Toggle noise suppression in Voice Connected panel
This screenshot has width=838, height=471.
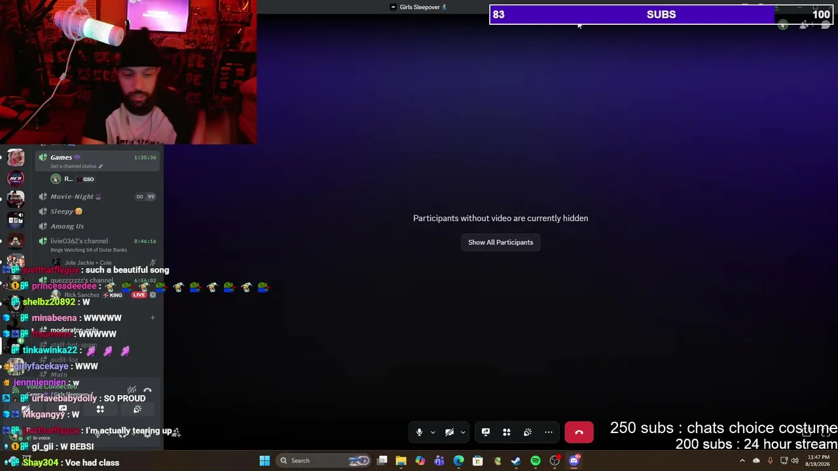(132, 391)
